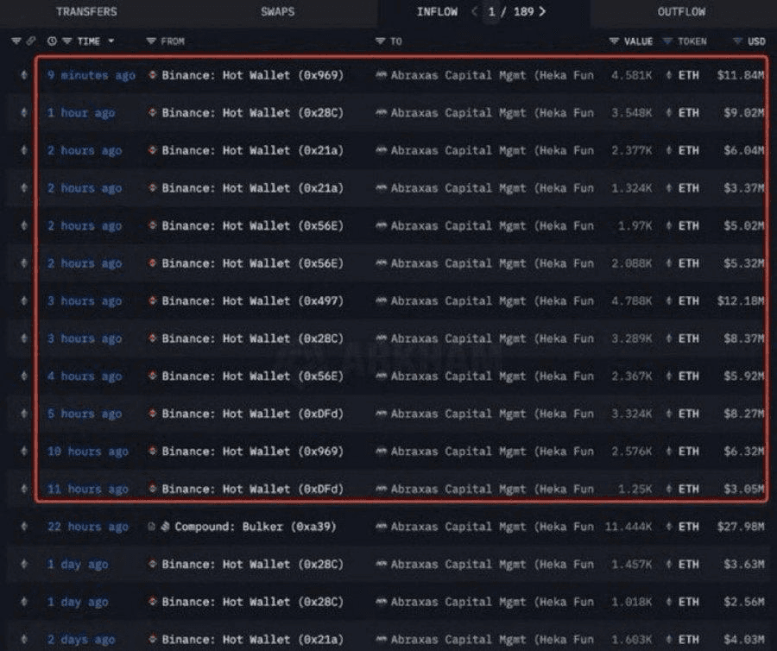Click the Binance logo in the $2.56M row
777x651 pixels.
click(153, 602)
